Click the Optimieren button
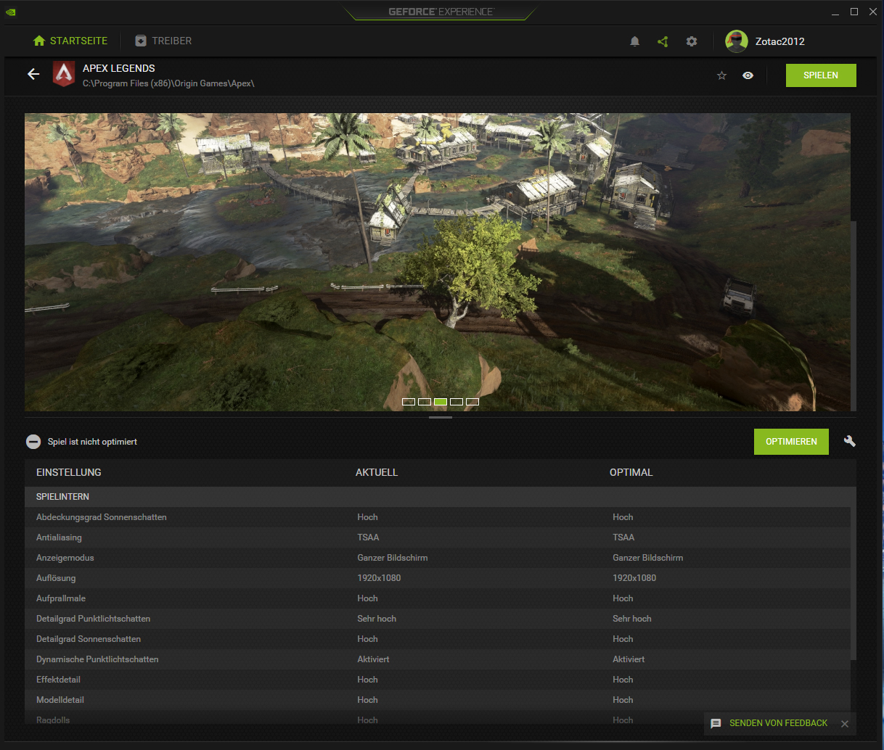Image resolution: width=884 pixels, height=750 pixels. click(x=791, y=442)
